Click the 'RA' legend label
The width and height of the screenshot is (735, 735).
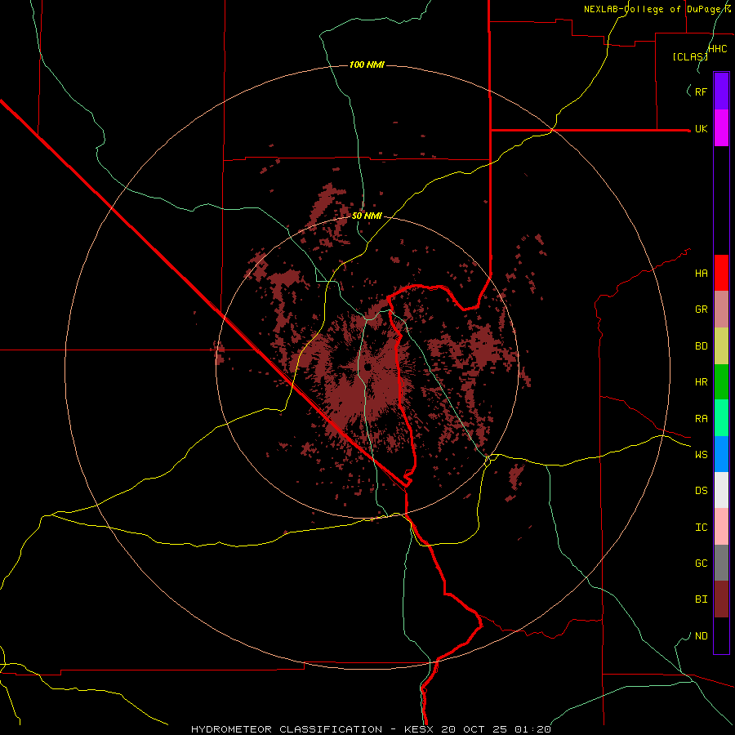coord(702,419)
